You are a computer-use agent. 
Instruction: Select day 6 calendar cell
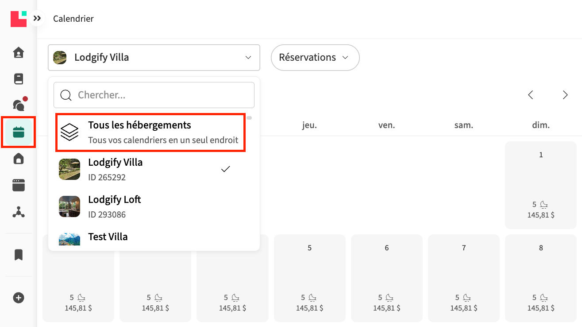click(x=386, y=278)
